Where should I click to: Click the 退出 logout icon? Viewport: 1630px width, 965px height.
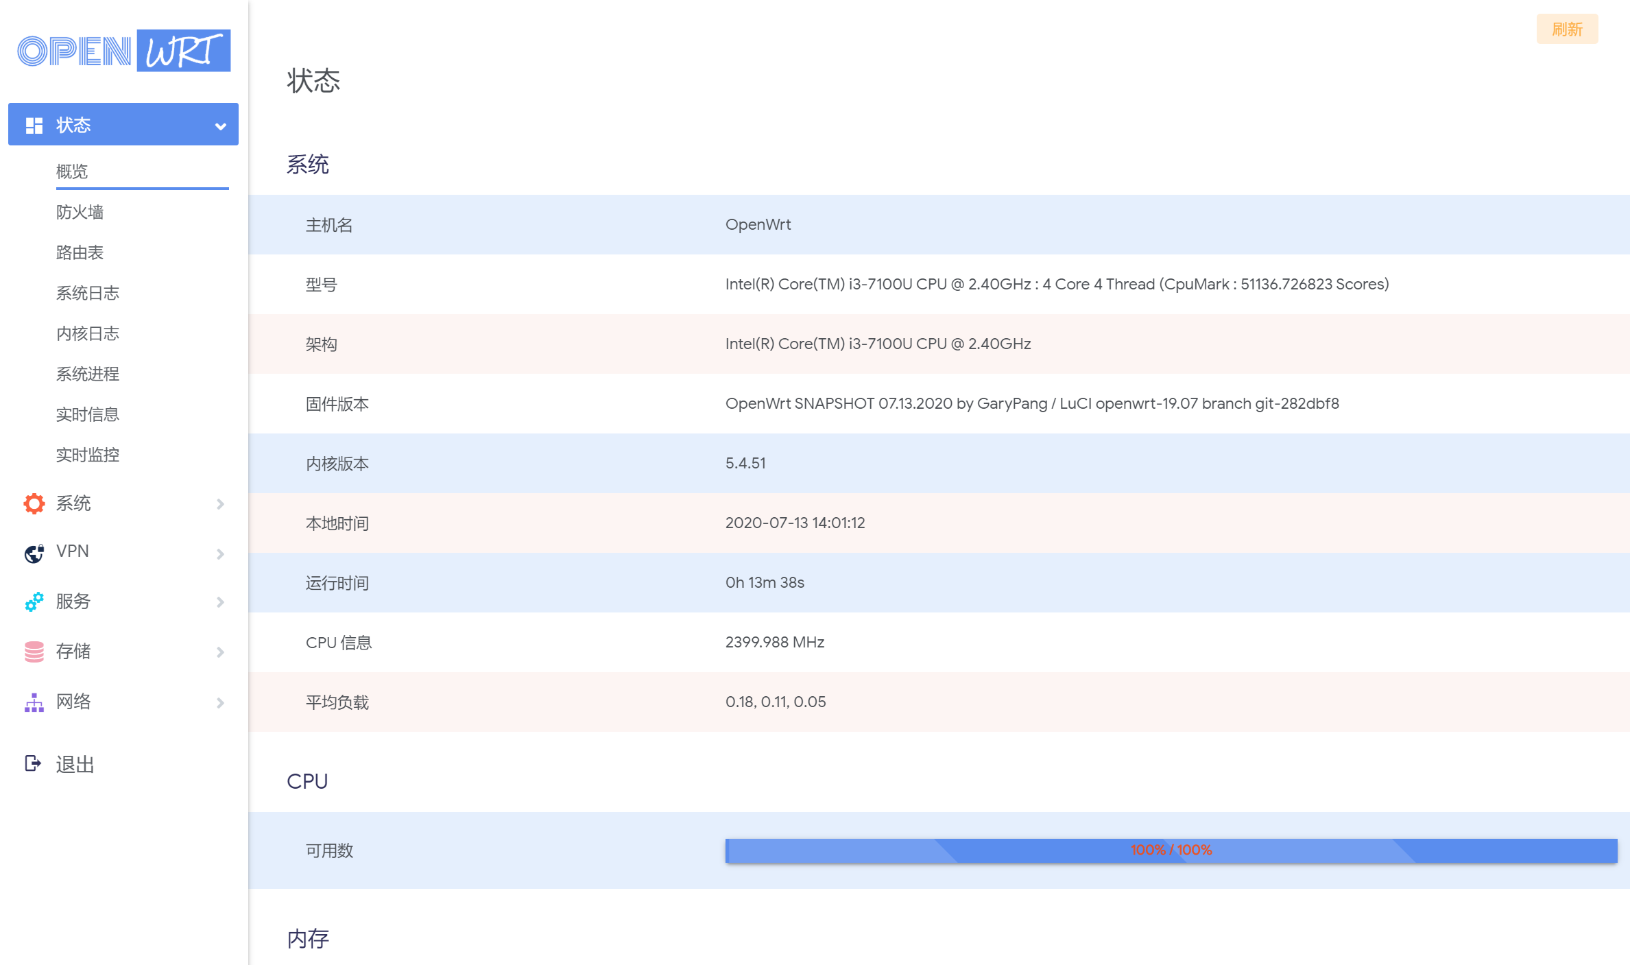click(x=34, y=763)
